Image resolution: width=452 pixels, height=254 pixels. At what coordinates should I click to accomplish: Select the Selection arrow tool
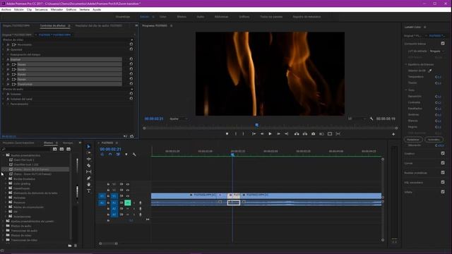pos(89,147)
